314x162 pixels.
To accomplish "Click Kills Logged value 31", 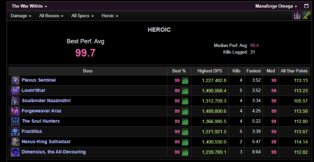I will click(253, 52).
